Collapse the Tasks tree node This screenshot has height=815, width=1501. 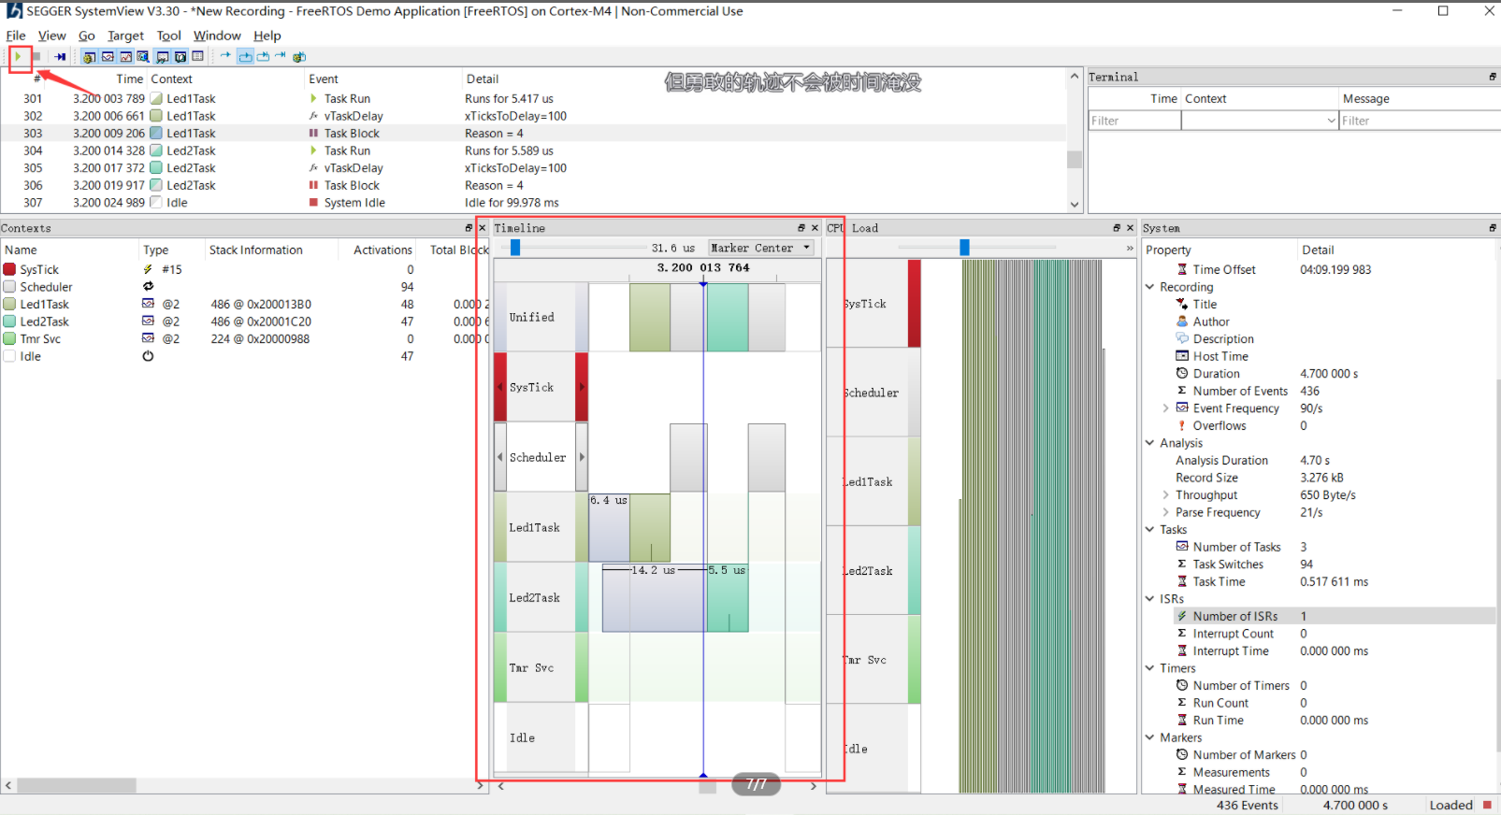1150,530
